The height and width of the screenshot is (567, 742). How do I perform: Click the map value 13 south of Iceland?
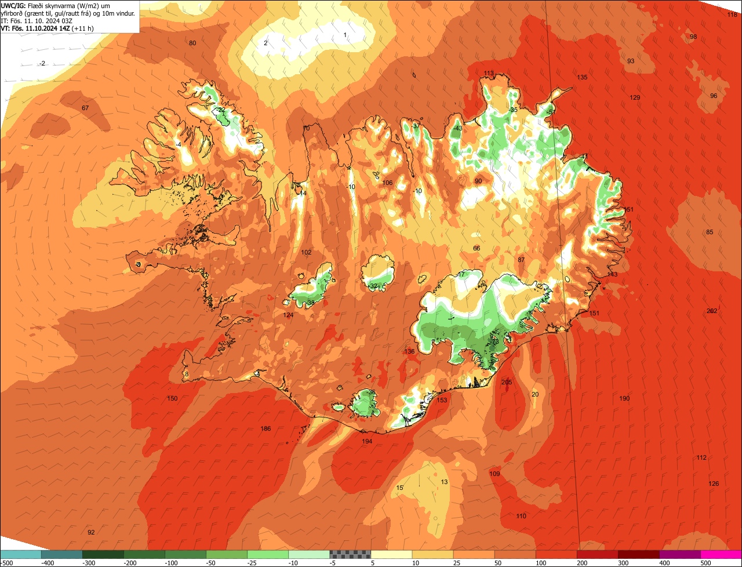[x=444, y=482]
